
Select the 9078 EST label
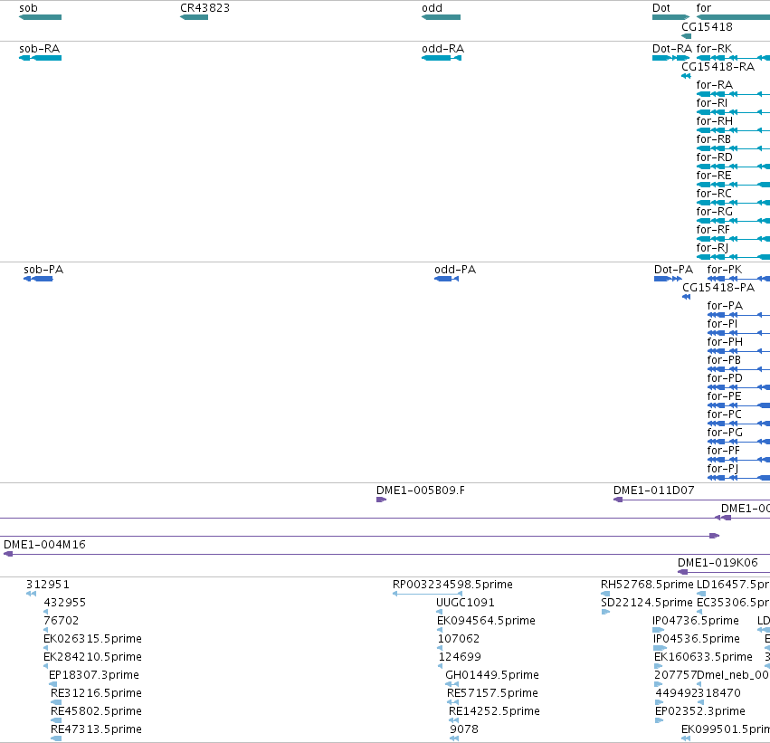coord(464,729)
